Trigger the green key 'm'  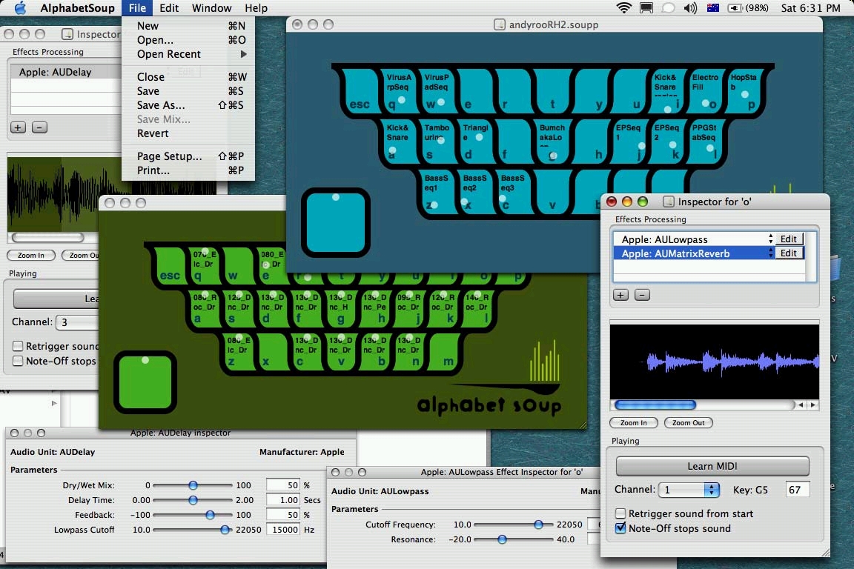tap(445, 351)
